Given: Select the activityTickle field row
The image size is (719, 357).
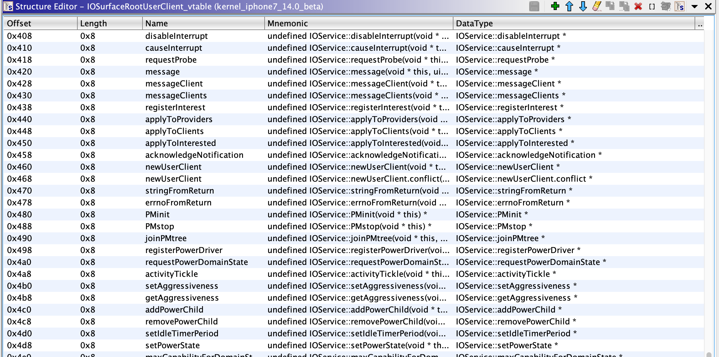Looking at the screenshot, I should pos(172,274).
